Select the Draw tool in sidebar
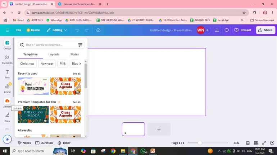Viewport: 277px width, 155px height. point(7,117)
